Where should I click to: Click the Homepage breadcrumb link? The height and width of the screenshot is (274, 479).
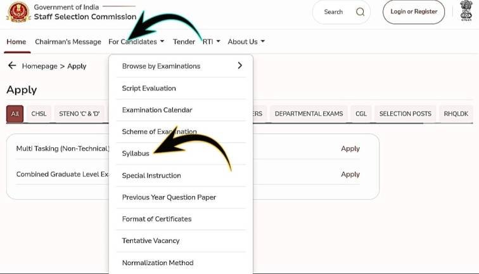(x=40, y=66)
